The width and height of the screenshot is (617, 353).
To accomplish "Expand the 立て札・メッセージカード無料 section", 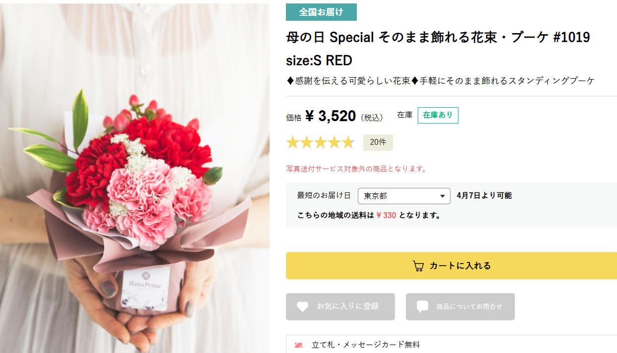I will [x=451, y=345].
